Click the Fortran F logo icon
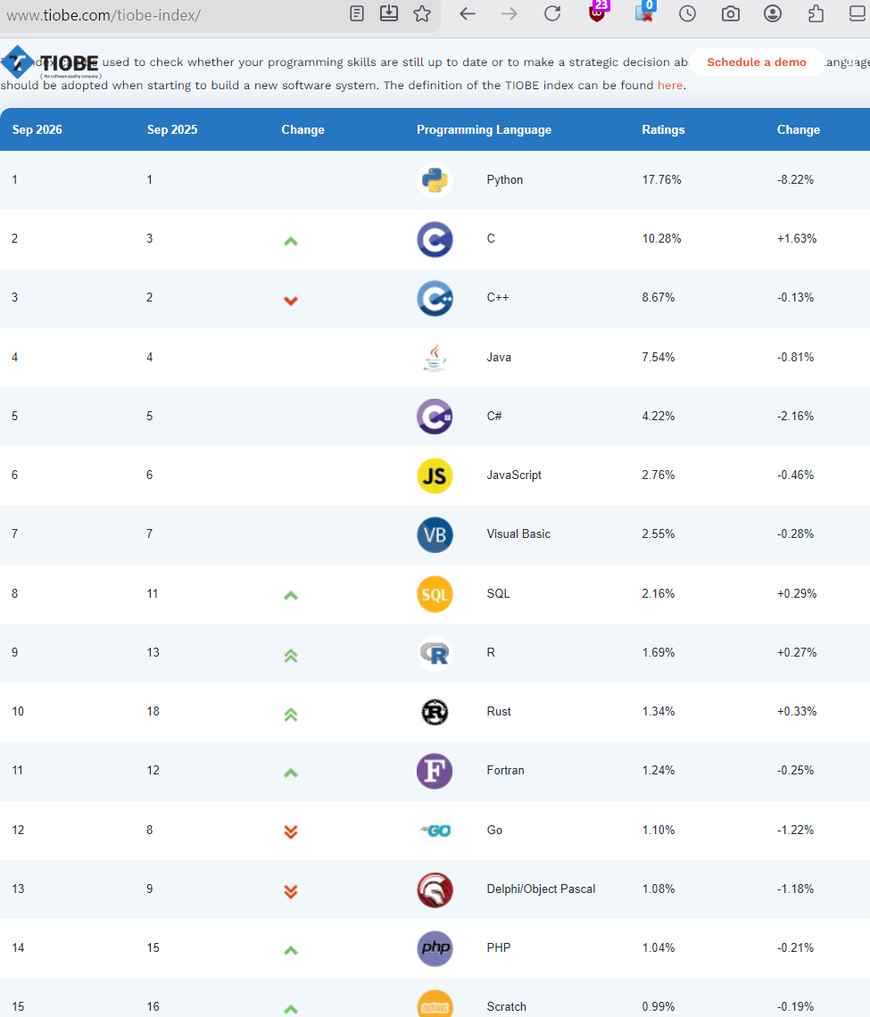This screenshot has width=870, height=1017. [435, 771]
